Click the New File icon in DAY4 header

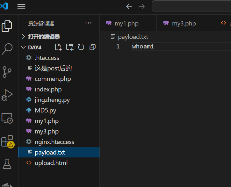(x=58, y=47)
